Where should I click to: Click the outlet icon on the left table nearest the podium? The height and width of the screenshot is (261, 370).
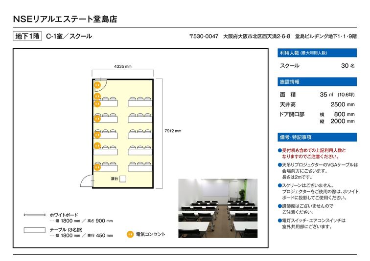pyautogui.click(x=97, y=167)
